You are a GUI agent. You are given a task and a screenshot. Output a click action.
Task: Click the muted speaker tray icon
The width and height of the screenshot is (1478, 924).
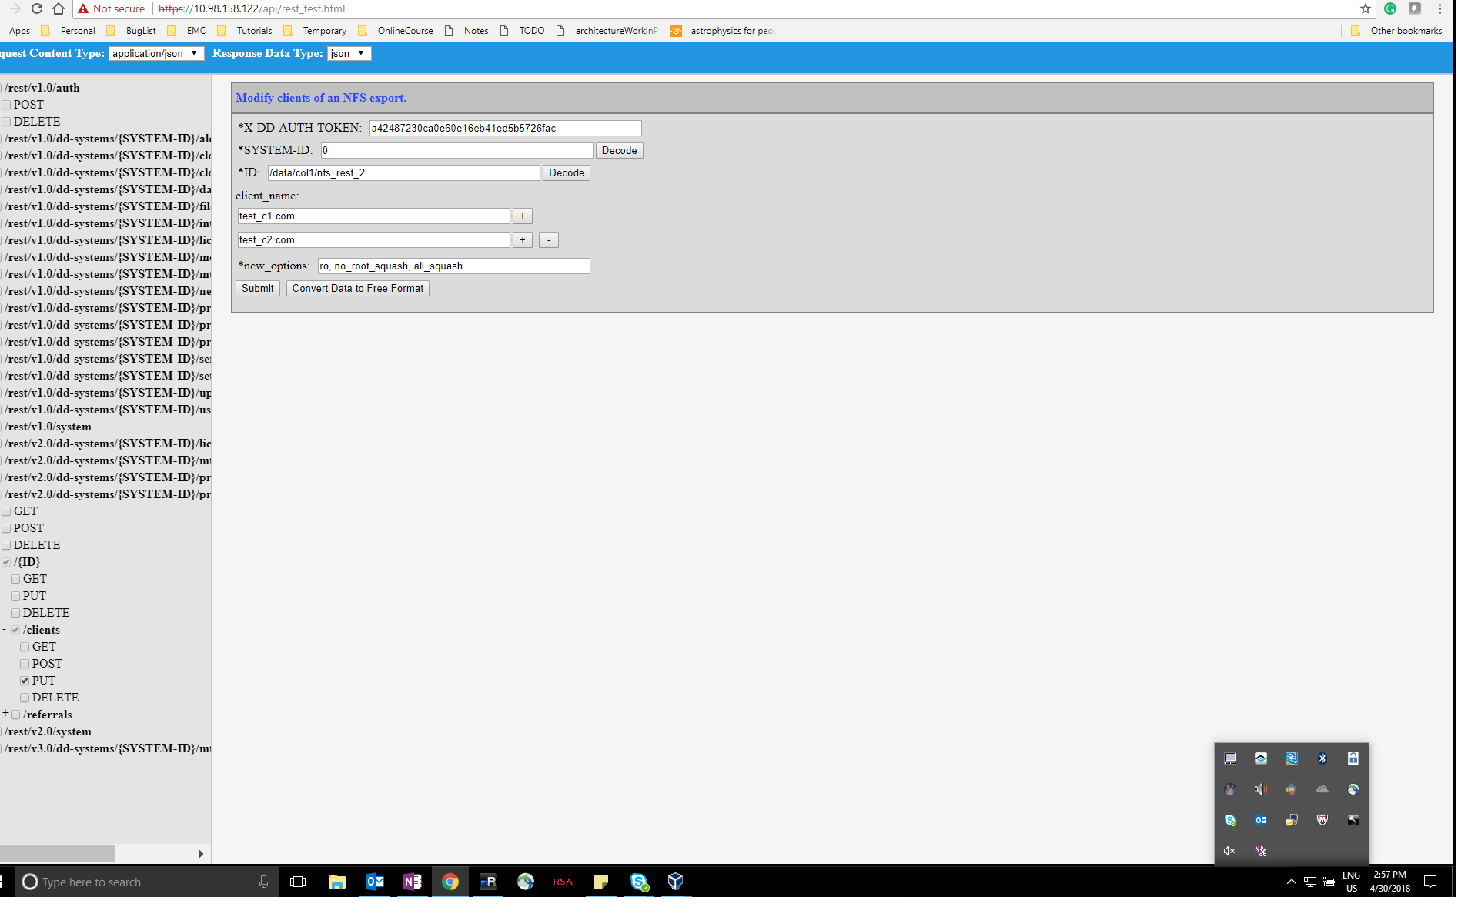(1230, 851)
